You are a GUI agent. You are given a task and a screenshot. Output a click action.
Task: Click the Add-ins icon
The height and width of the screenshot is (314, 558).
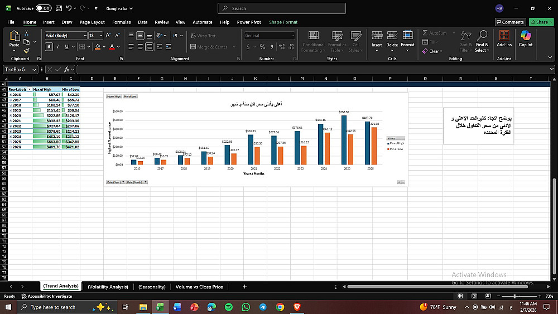coord(504,38)
